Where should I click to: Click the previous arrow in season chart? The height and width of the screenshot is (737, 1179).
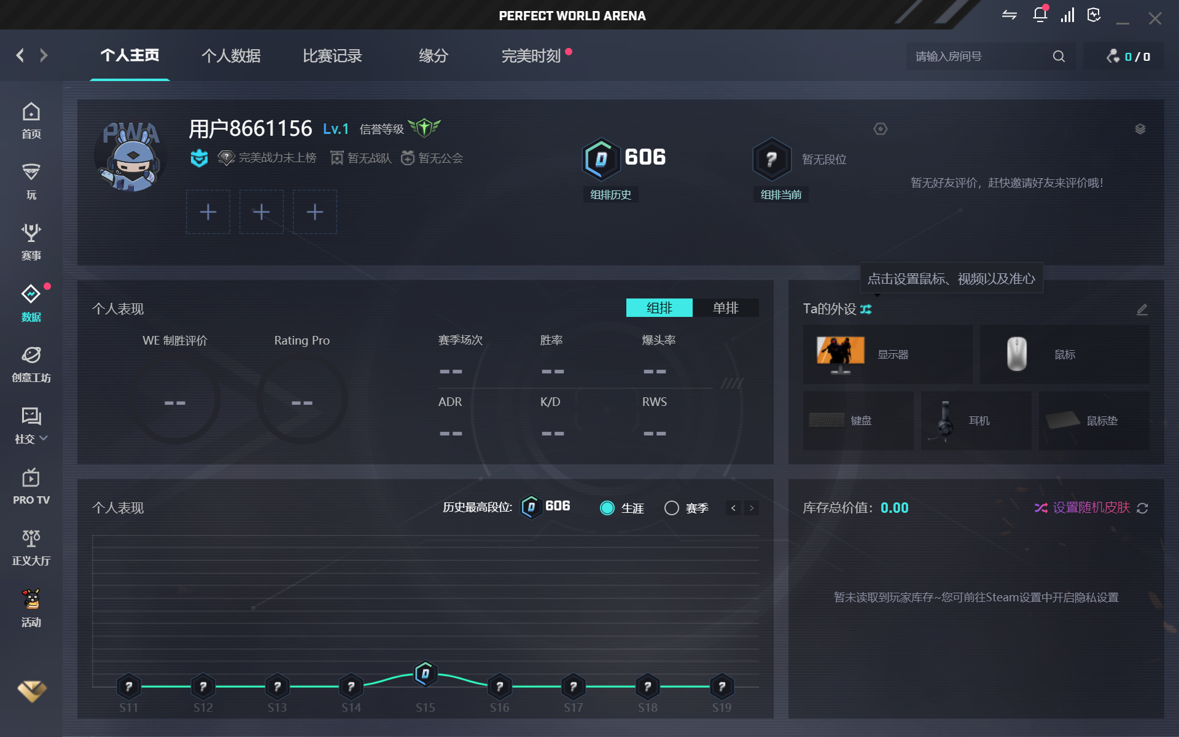733,508
